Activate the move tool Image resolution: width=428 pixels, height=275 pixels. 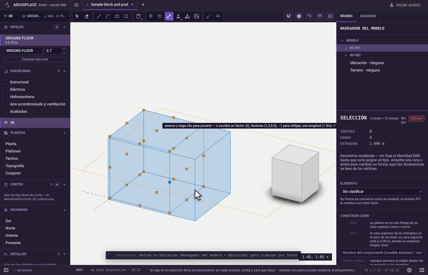click(151, 16)
